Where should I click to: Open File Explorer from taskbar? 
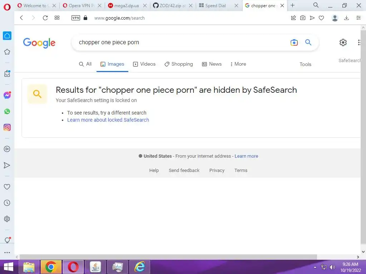click(29, 267)
